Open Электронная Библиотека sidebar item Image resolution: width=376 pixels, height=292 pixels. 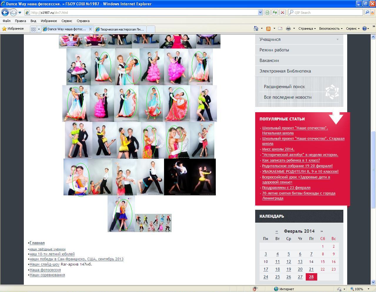299,71
